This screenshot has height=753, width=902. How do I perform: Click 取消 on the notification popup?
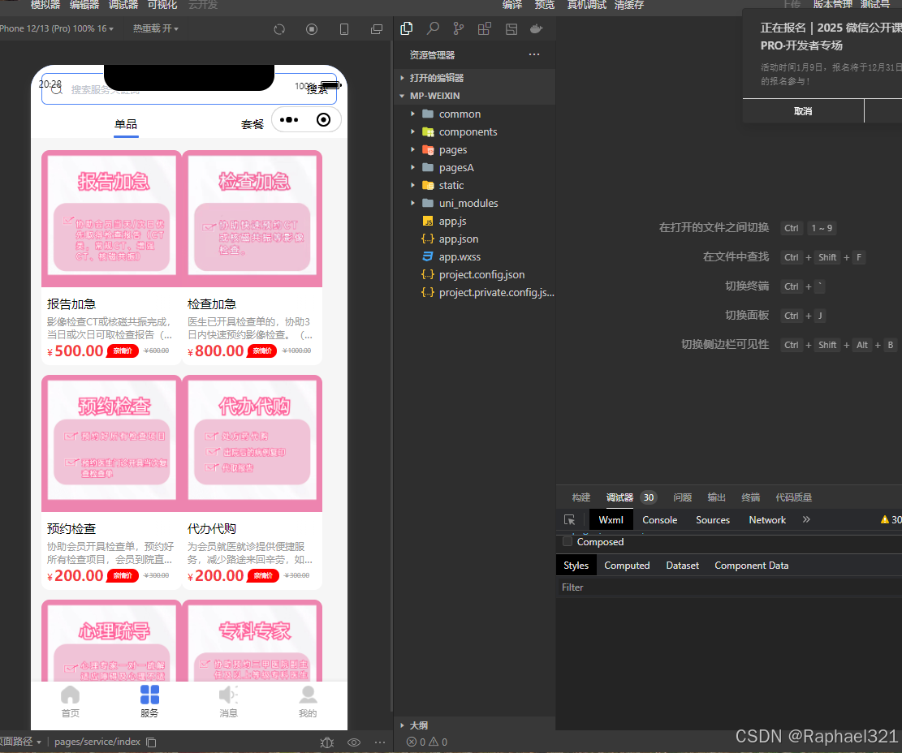(x=803, y=111)
